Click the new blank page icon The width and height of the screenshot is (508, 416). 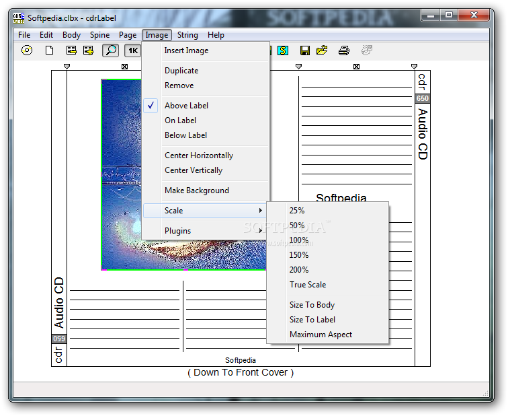(x=49, y=50)
